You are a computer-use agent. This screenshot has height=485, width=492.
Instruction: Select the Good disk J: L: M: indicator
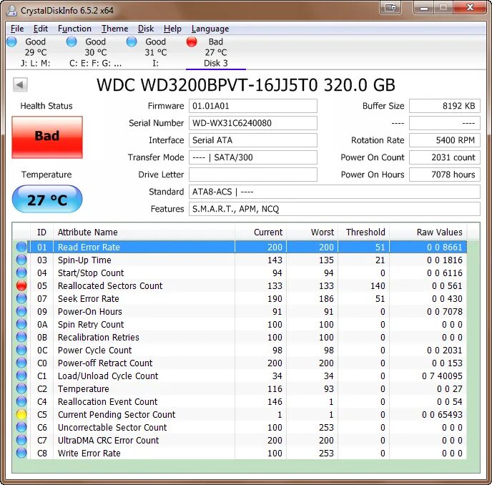12,41
